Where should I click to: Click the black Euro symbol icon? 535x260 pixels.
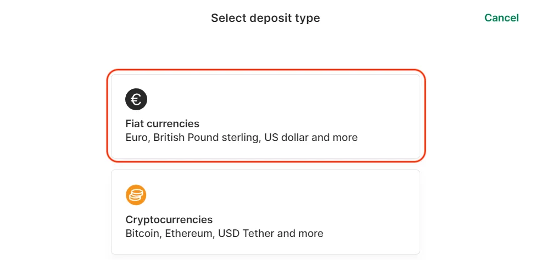coord(136,99)
